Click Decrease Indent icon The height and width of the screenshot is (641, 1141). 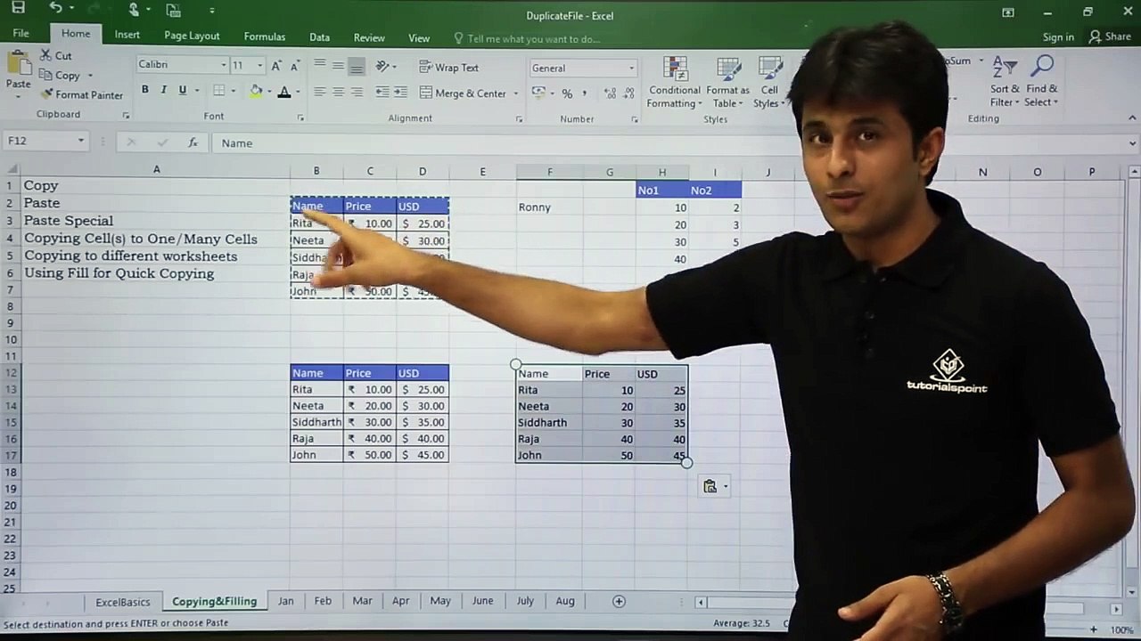pos(382,92)
